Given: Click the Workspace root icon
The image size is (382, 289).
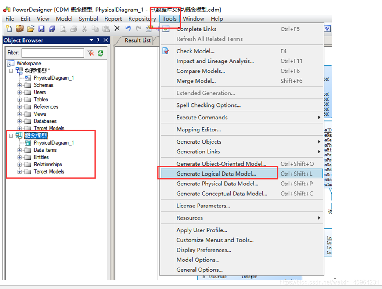Looking at the screenshot, I should coord(11,63).
